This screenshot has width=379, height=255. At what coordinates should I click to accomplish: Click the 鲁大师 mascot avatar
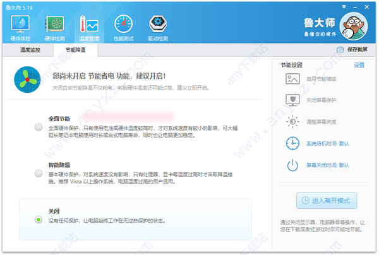[353, 26]
